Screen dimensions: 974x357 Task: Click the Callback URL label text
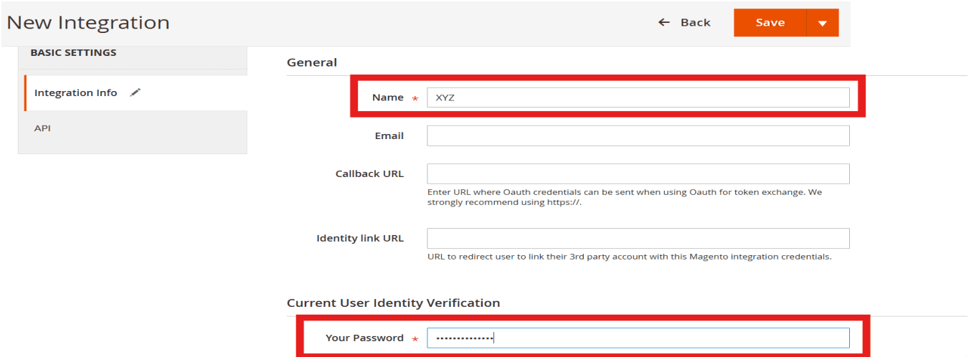(369, 173)
